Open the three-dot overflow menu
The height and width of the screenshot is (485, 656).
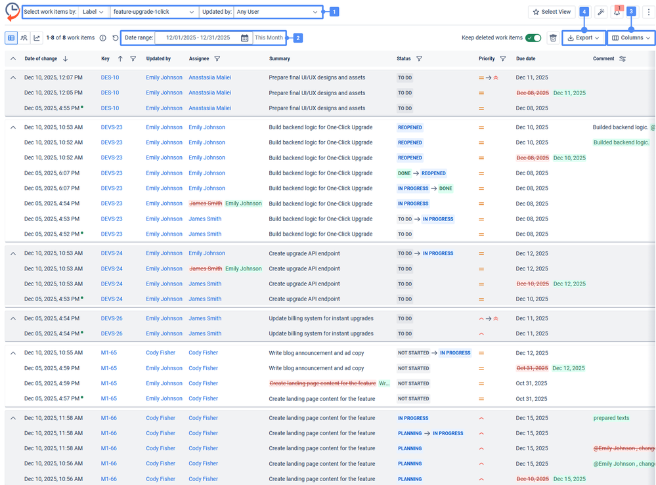[x=649, y=12]
